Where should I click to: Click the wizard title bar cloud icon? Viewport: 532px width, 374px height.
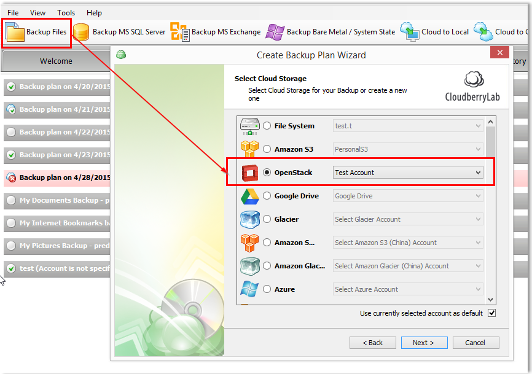pos(121,55)
